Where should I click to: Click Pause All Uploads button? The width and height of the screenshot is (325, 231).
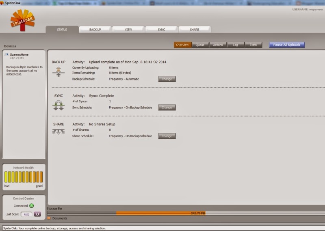coord(287,45)
